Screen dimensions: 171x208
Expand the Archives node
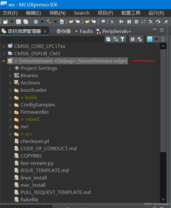[10, 83]
